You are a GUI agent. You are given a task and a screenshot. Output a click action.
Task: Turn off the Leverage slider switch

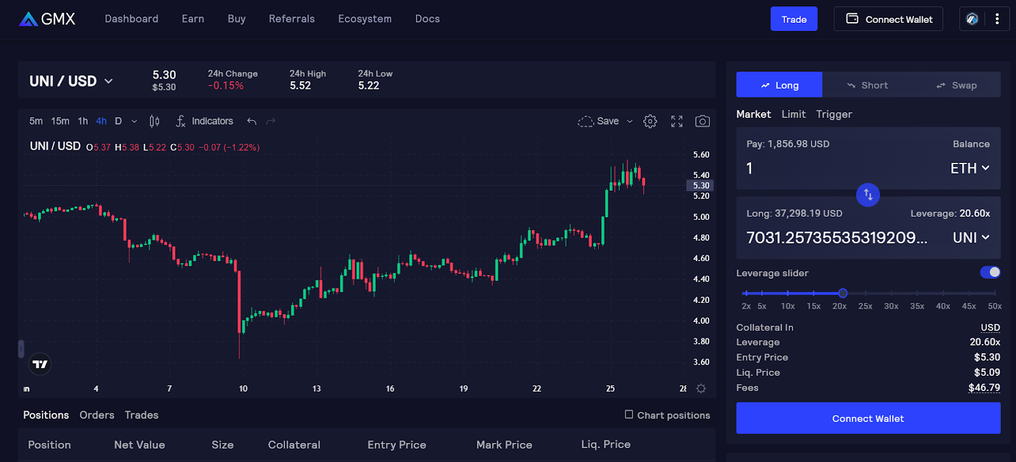coord(990,273)
